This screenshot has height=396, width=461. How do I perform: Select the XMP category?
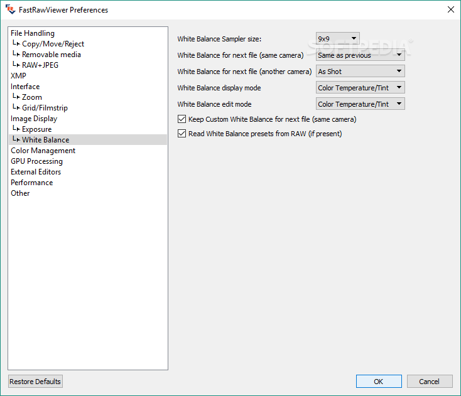click(x=18, y=76)
